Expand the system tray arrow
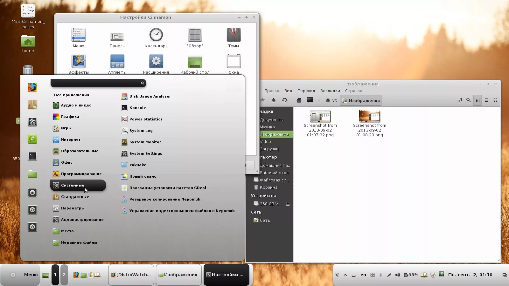 click(345, 275)
